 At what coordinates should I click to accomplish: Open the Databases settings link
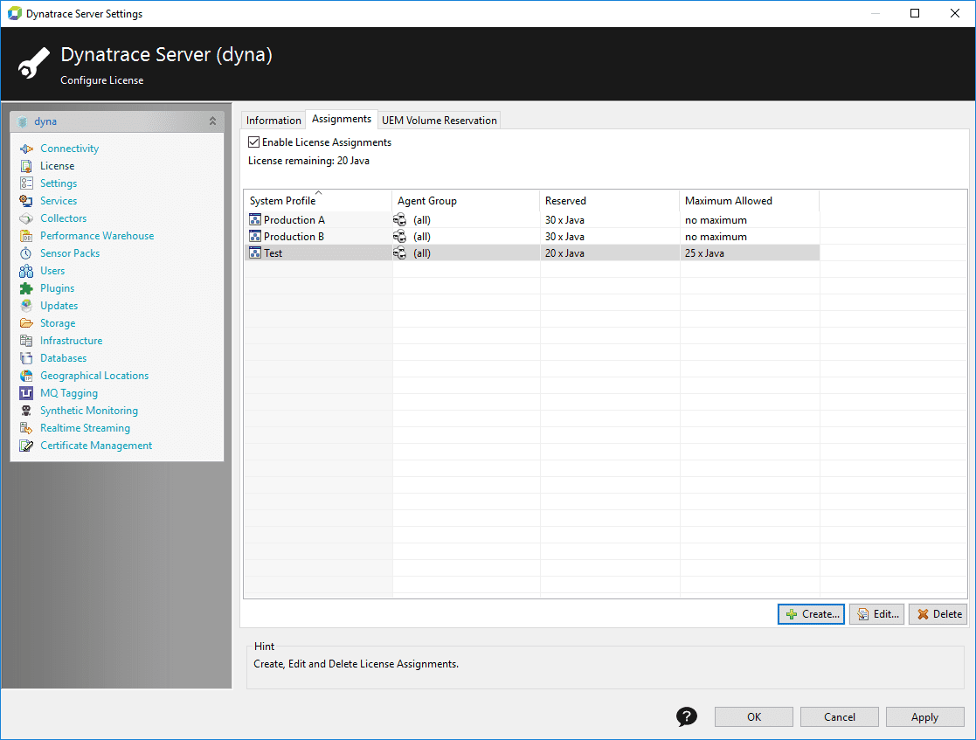coord(64,358)
